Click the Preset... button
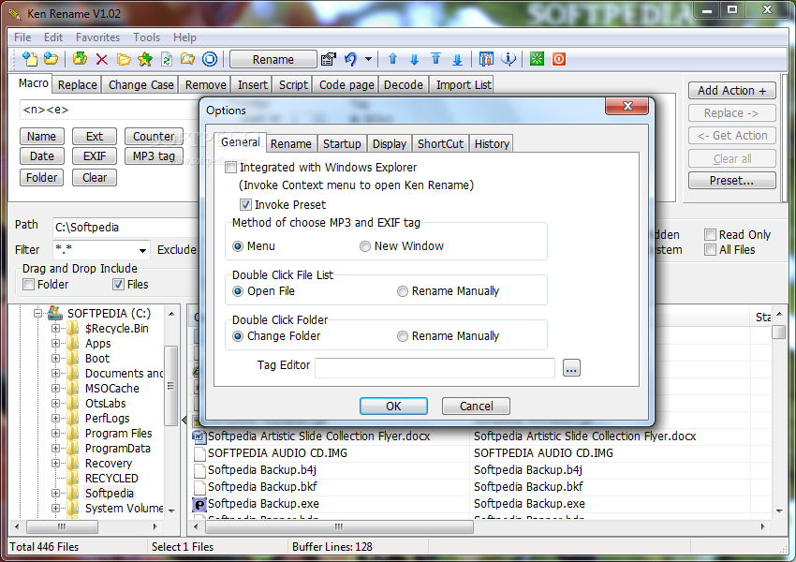796x562 pixels. point(732,181)
